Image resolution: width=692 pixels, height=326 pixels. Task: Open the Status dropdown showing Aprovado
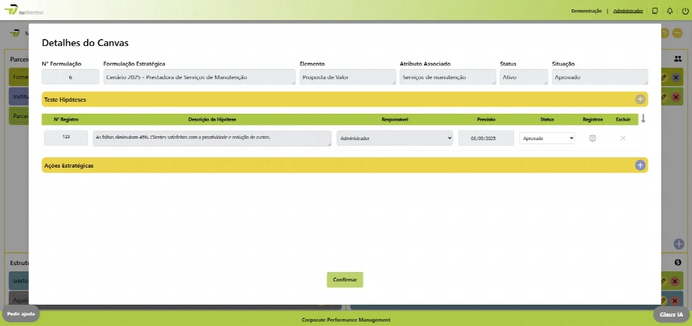(x=547, y=138)
